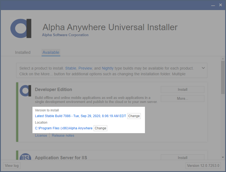
Task: Install the Developer Edition
Action: click(x=183, y=89)
